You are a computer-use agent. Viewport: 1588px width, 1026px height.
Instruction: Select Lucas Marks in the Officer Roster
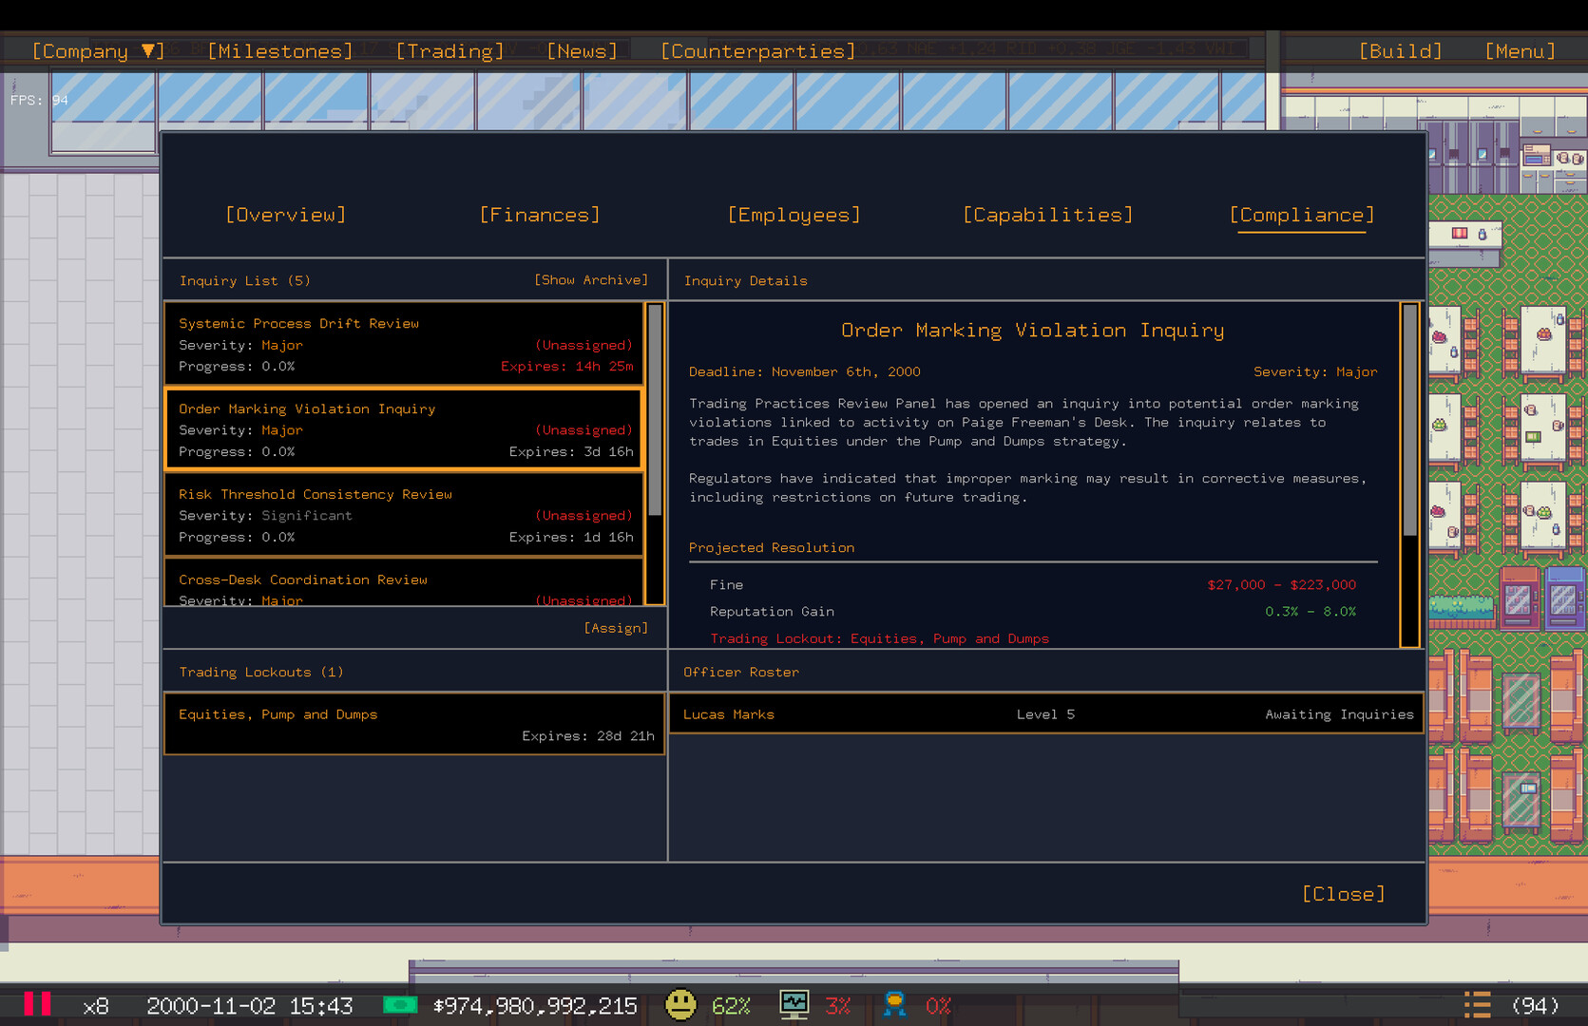point(1045,713)
